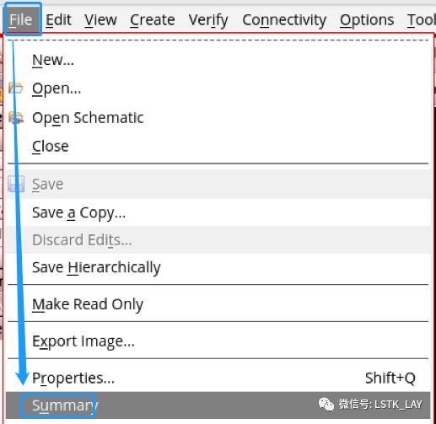Open the View menu
Screen dimensions: 436x424
click(100, 19)
